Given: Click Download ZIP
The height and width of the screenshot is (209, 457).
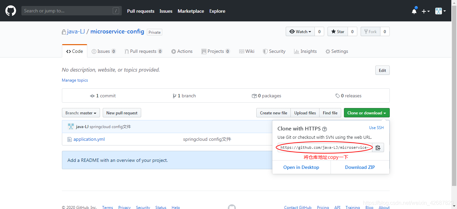Looking at the screenshot, I should click(360, 167).
